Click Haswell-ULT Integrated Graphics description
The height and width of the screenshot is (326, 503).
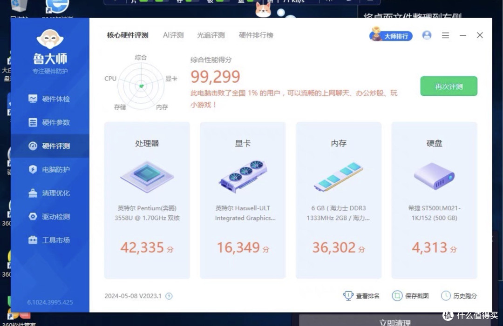245,213
